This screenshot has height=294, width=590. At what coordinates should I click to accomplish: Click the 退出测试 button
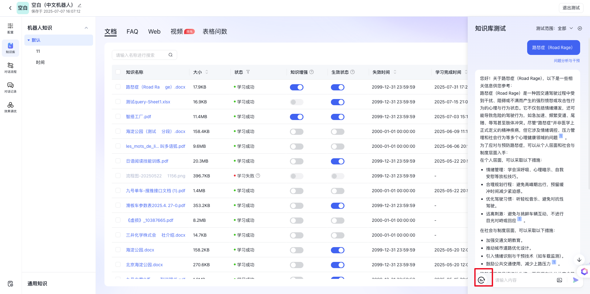tap(571, 8)
